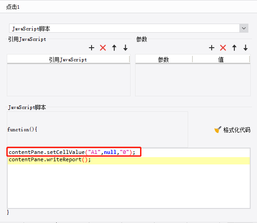This screenshot has height=223, width=257.
Task: Move referenced JavaScript entry up
Action: click(114, 48)
